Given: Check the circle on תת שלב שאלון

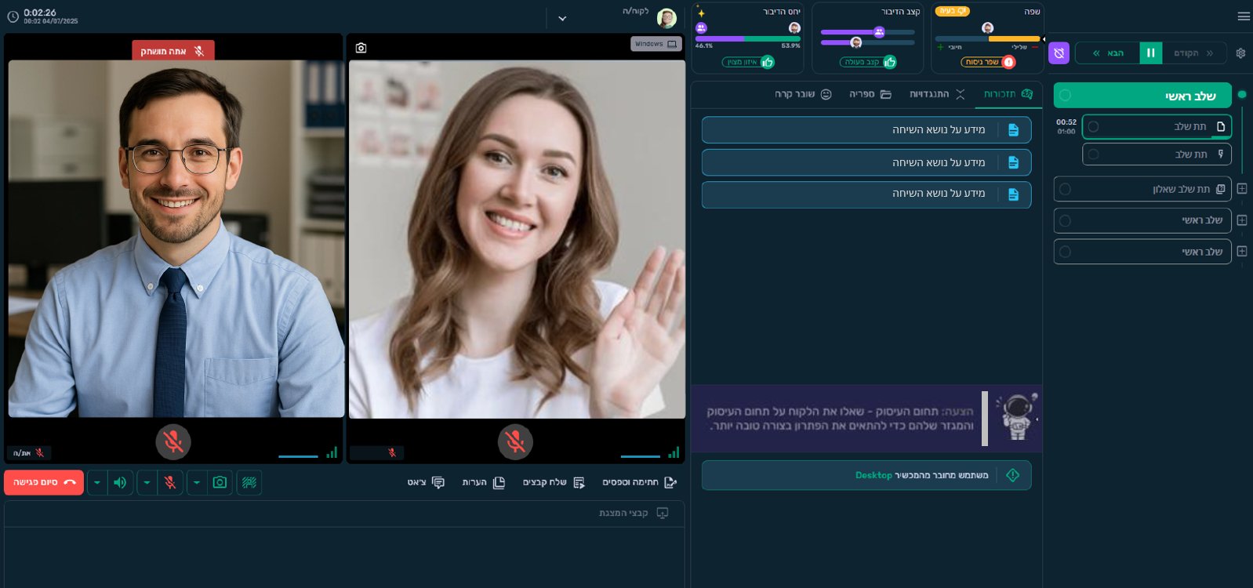Looking at the screenshot, I should [1065, 189].
